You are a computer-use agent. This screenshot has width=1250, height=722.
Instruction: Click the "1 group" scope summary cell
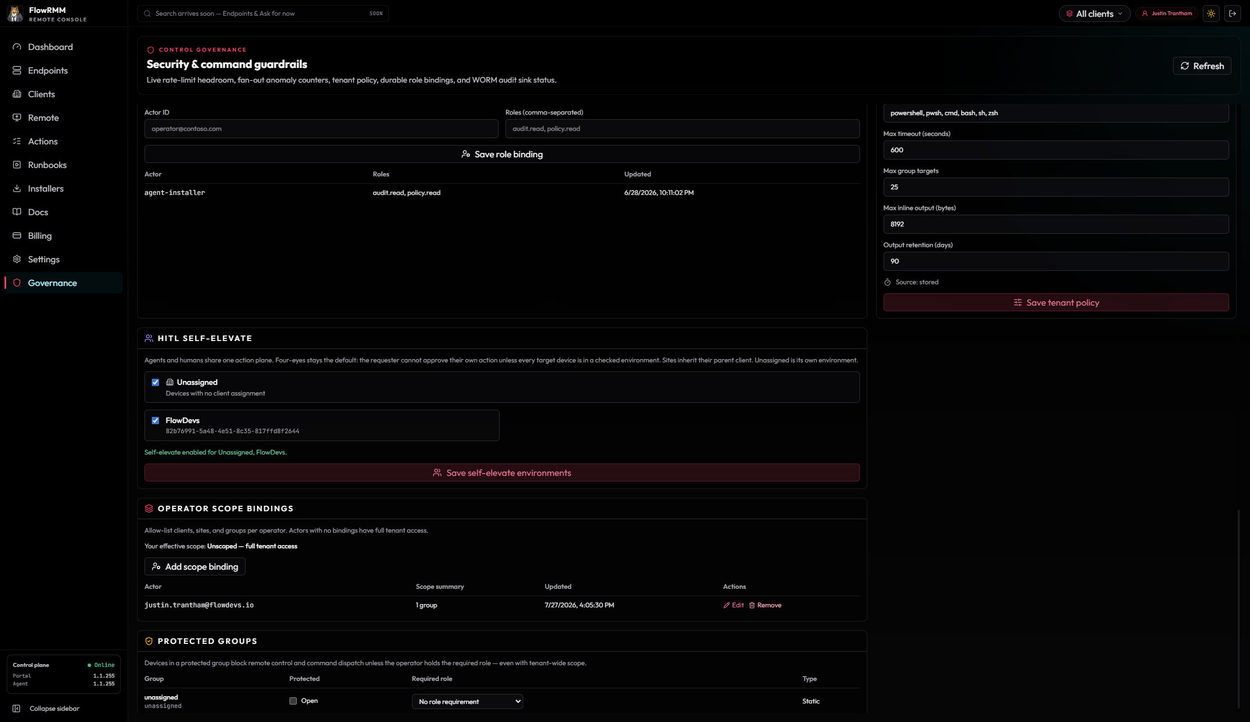pyautogui.click(x=427, y=605)
